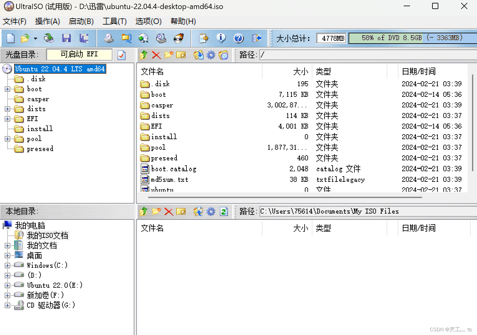Expand the pool folder in disc tree
Viewport: 477px width, 335px height.
point(7,139)
